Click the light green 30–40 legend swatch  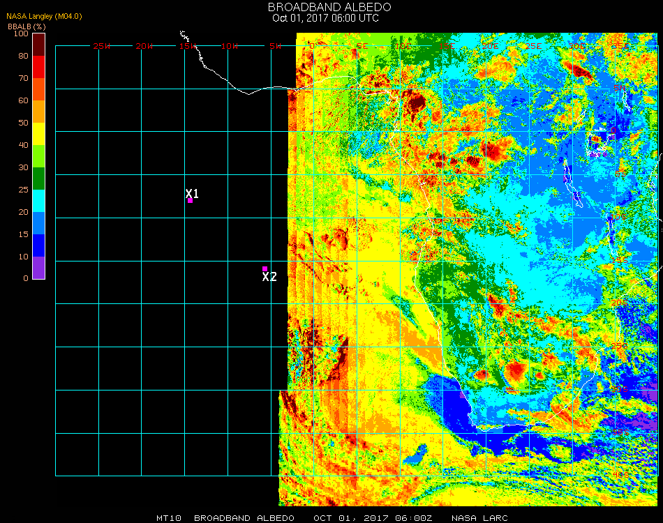coord(39,156)
